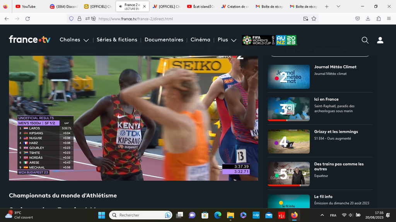Click the live video player
396x222 pixels.
click(x=133, y=118)
